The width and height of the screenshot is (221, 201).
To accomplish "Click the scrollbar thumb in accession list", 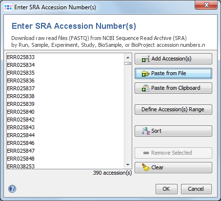I will 128,63.
